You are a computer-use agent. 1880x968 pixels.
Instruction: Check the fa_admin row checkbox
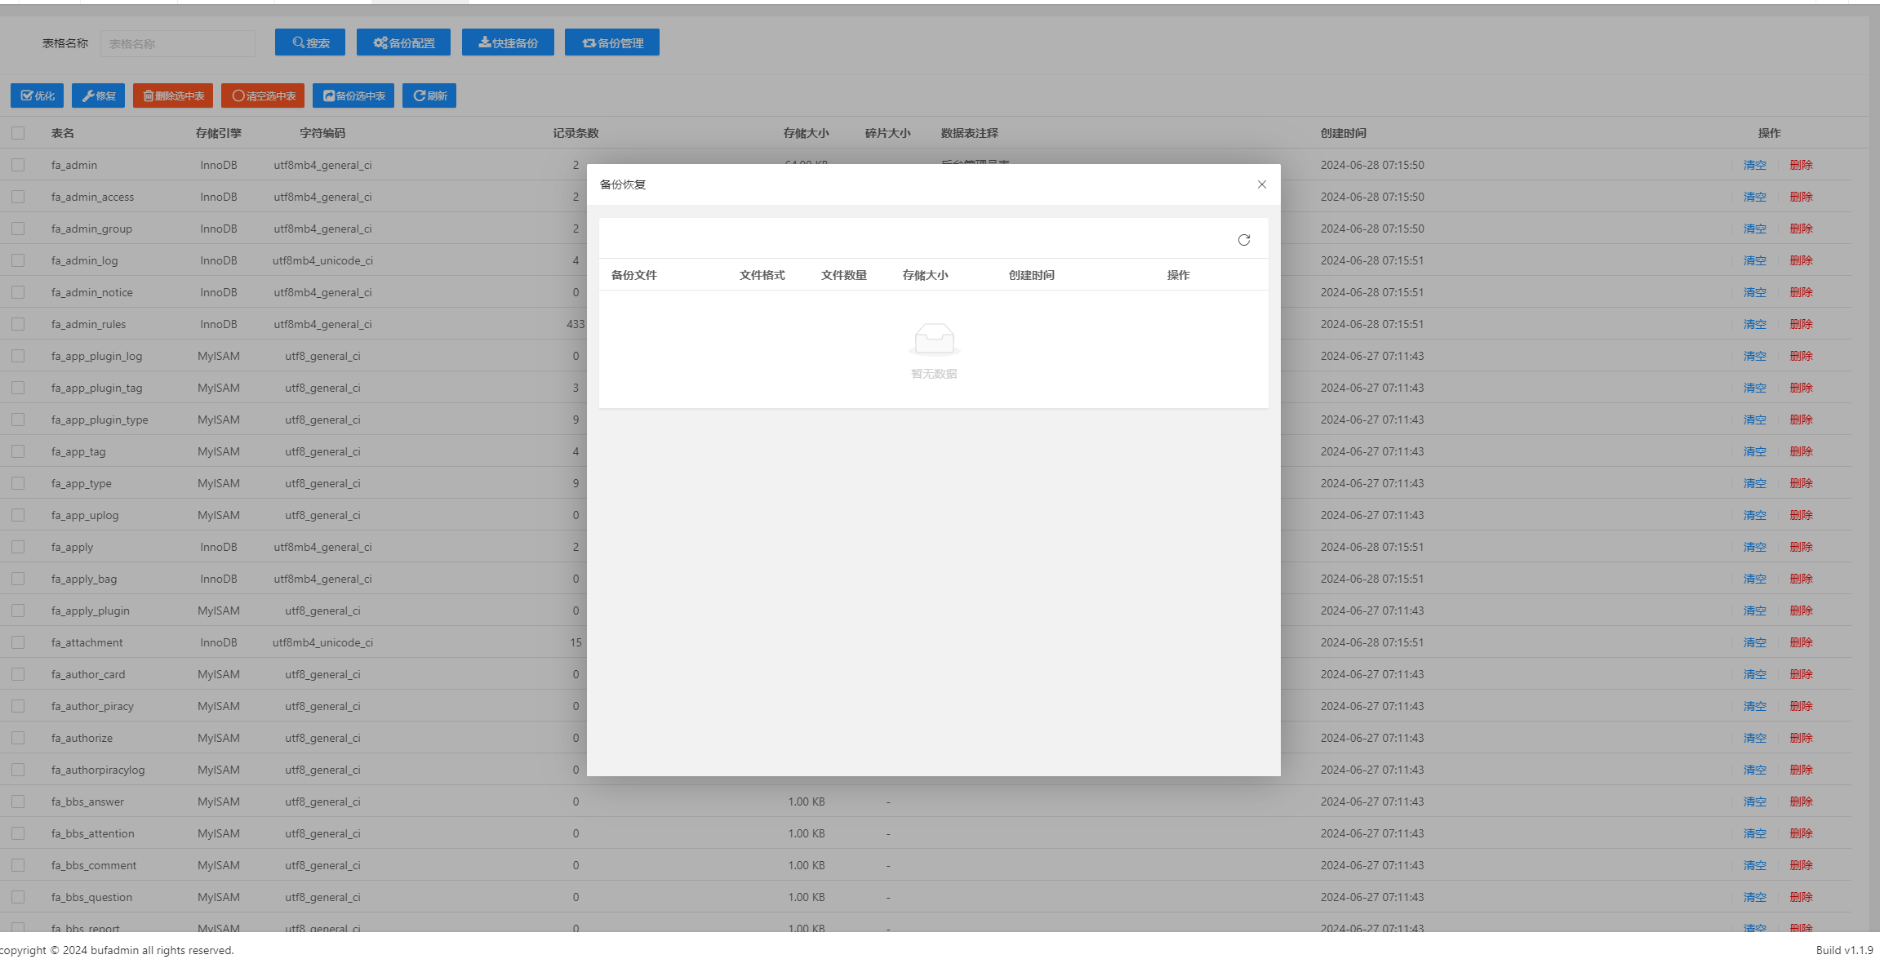coord(18,165)
